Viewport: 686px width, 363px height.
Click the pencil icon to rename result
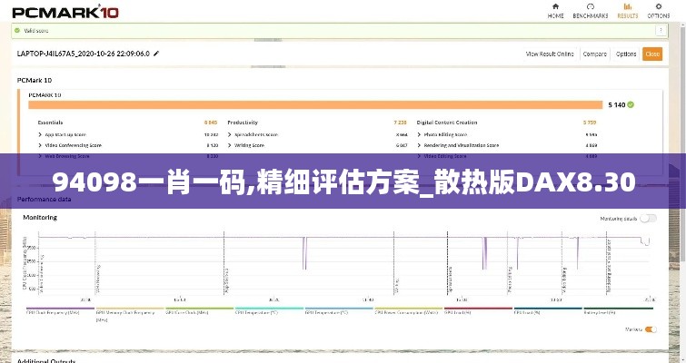tap(156, 54)
